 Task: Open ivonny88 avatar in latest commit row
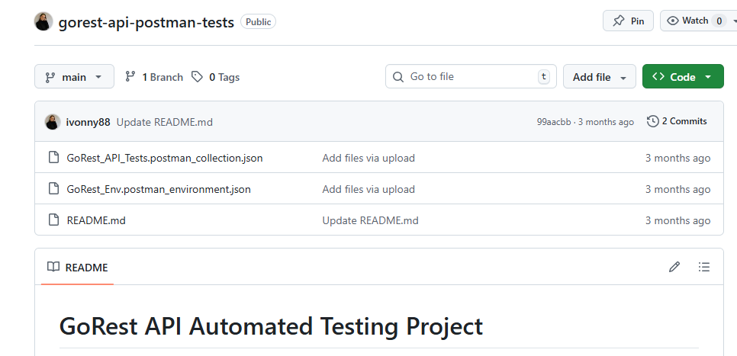pos(53,122)
